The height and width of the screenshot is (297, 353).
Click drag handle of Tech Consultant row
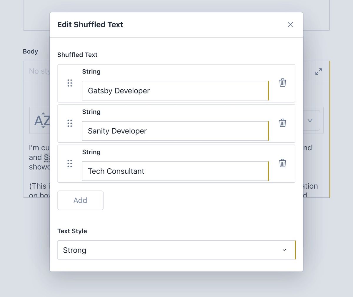pos(70,163)
